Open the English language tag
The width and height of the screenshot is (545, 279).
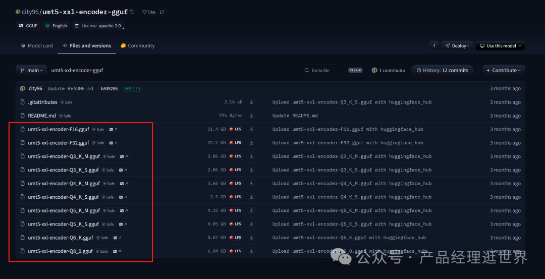click(56, 26)
